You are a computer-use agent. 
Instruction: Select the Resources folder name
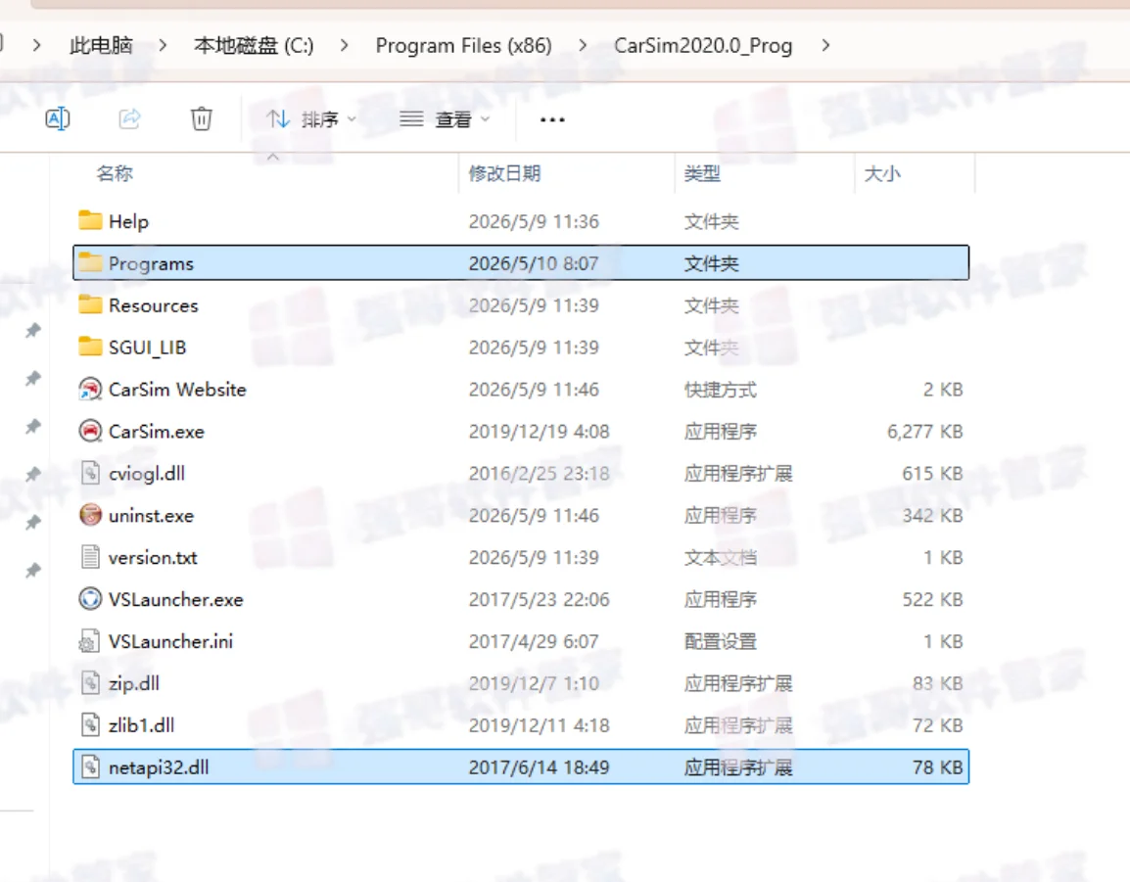coord(153,305)
